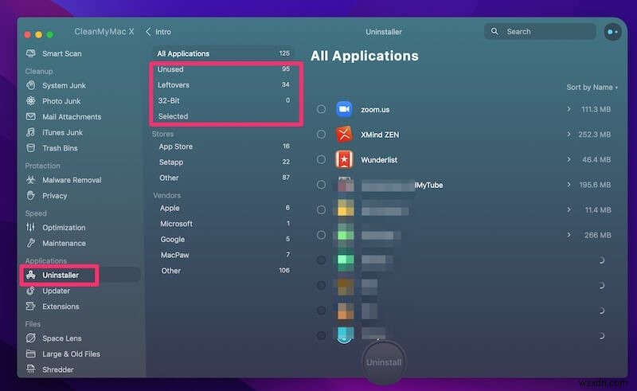Screen dimensions: 637x391
Task: Filter by Other stores
Action: click(223, 178)
